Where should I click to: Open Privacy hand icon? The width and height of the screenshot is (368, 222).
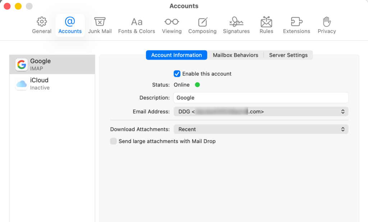point(327,22)
